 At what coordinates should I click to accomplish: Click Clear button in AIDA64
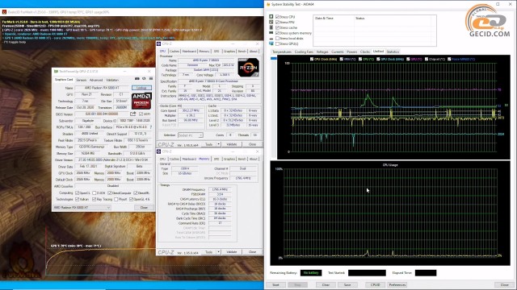[326, 284]
